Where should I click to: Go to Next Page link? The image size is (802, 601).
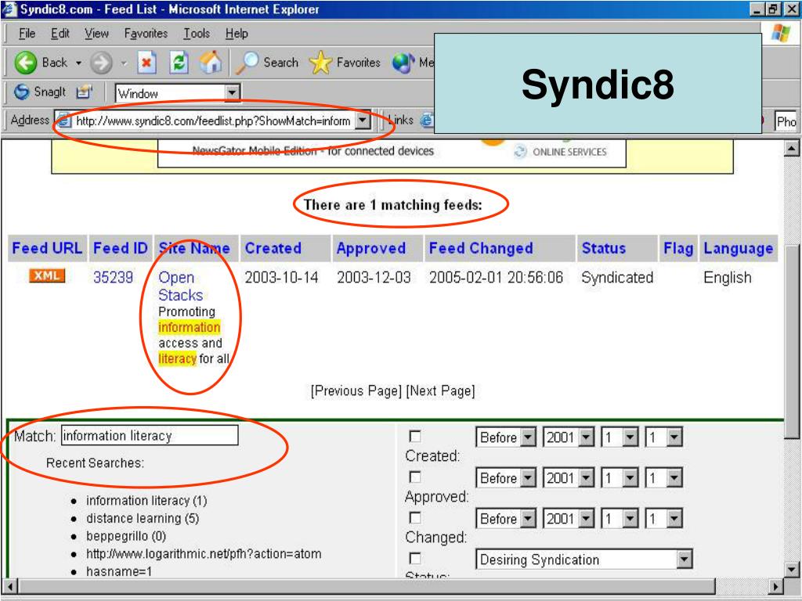pyautogui.click(x=440, y=391)
